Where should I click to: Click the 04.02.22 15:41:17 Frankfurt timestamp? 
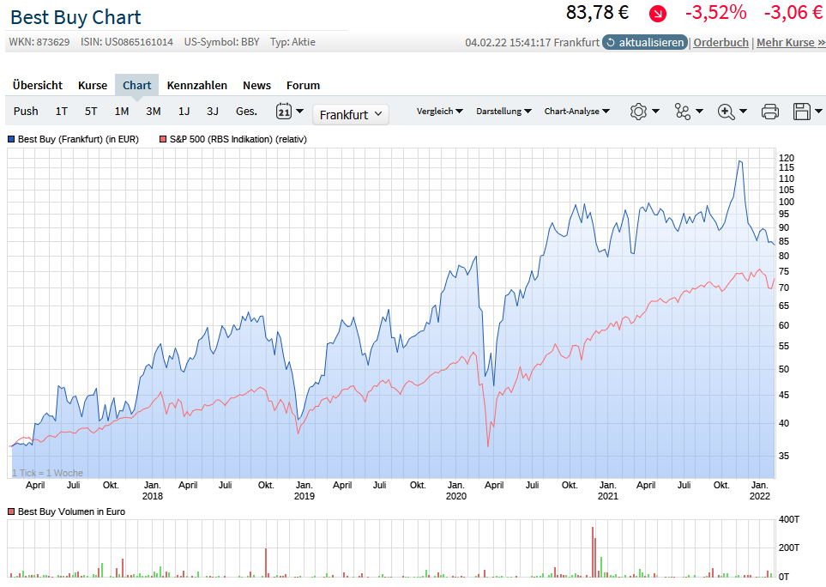coord(532,43)
